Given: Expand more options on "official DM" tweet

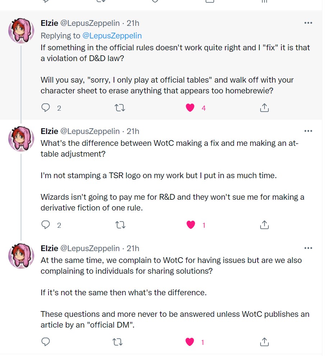Looking at the screenshot, I should tap(308, 248).
